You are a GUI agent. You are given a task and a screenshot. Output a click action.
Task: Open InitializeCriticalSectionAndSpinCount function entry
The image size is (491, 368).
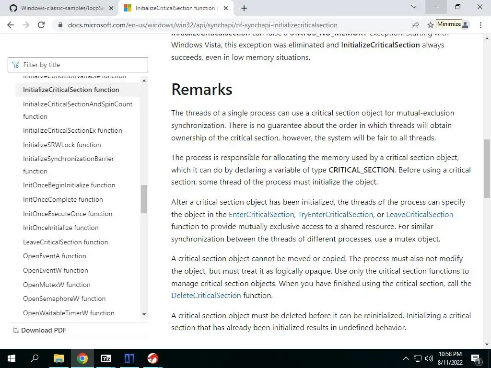point(78,110)
